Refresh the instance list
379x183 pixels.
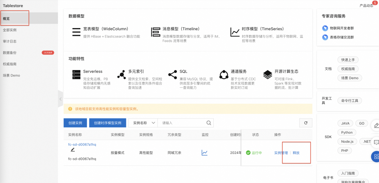coord(306,123)
